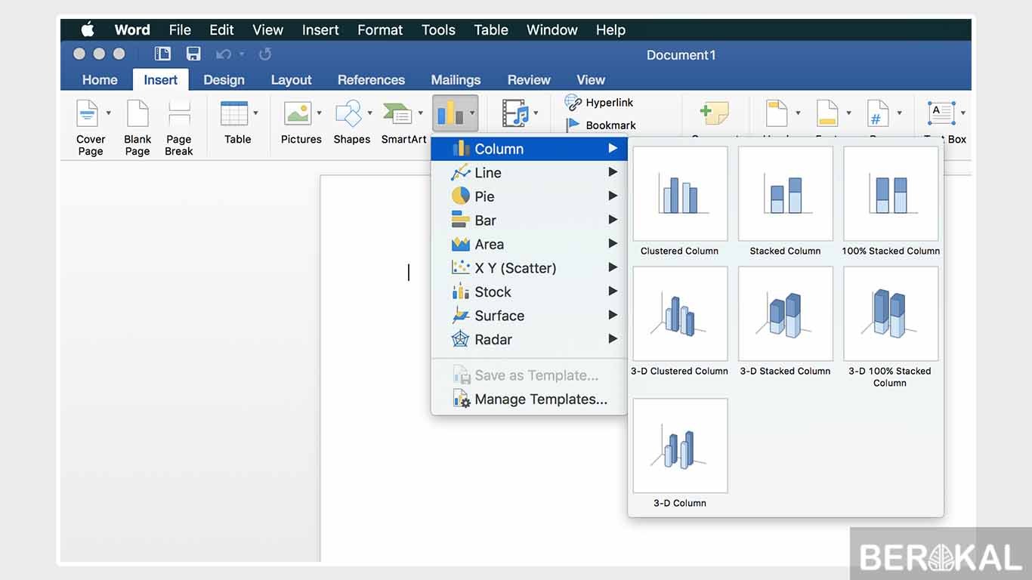Screen dimensions: 1032x580
Task: Click the Page Number icon
Action: (x=878, y=113)
